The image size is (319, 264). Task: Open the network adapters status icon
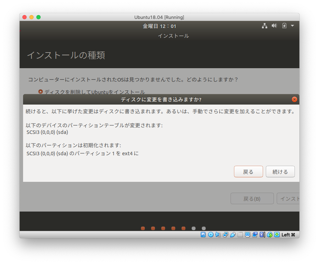[226, 235]
